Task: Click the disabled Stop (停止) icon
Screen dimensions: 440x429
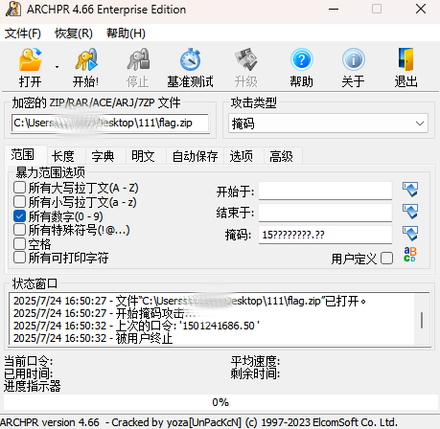Action: 138,59
